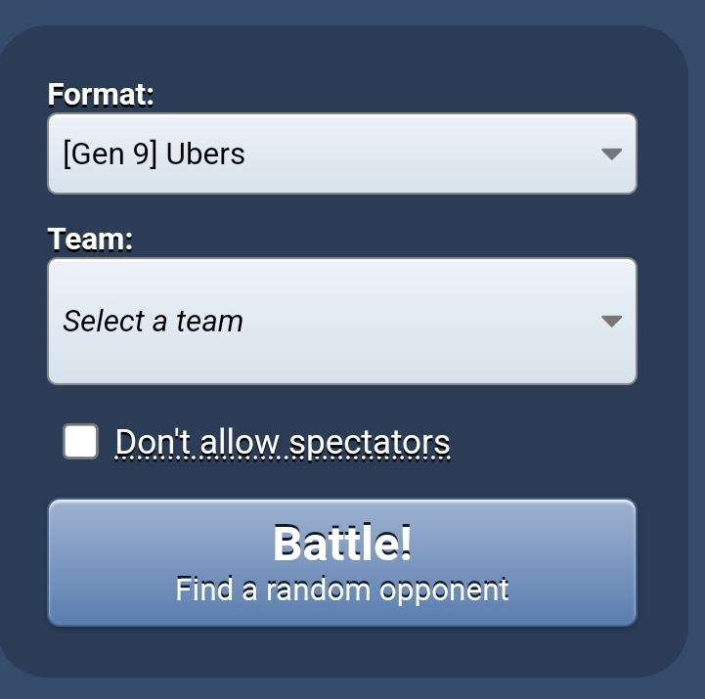
Task: Click the italic Select a team text
Action: click(x=153, y=321)
